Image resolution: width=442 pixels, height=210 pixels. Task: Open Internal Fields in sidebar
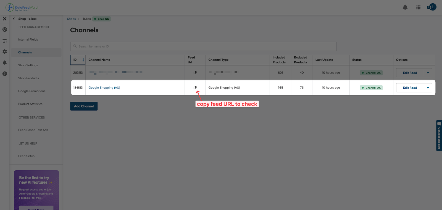click(x=28, y=40)
